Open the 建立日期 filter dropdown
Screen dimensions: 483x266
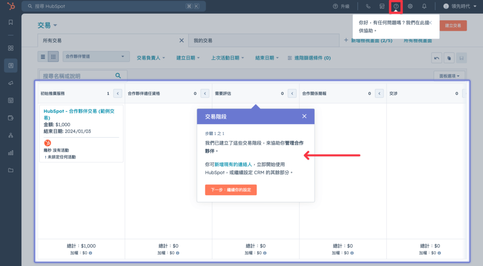pos(188,58)
